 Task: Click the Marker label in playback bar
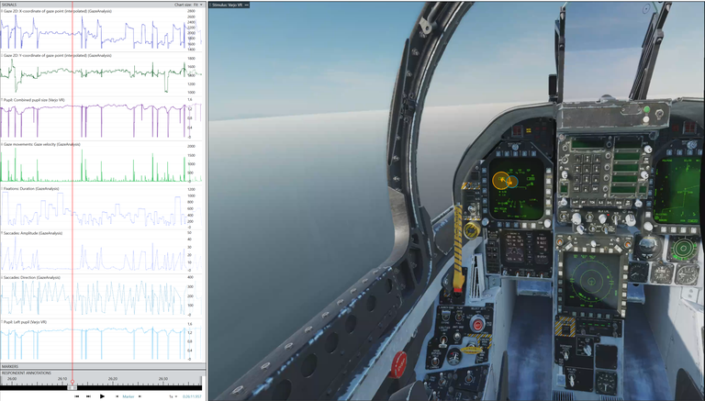click(129, 396)
